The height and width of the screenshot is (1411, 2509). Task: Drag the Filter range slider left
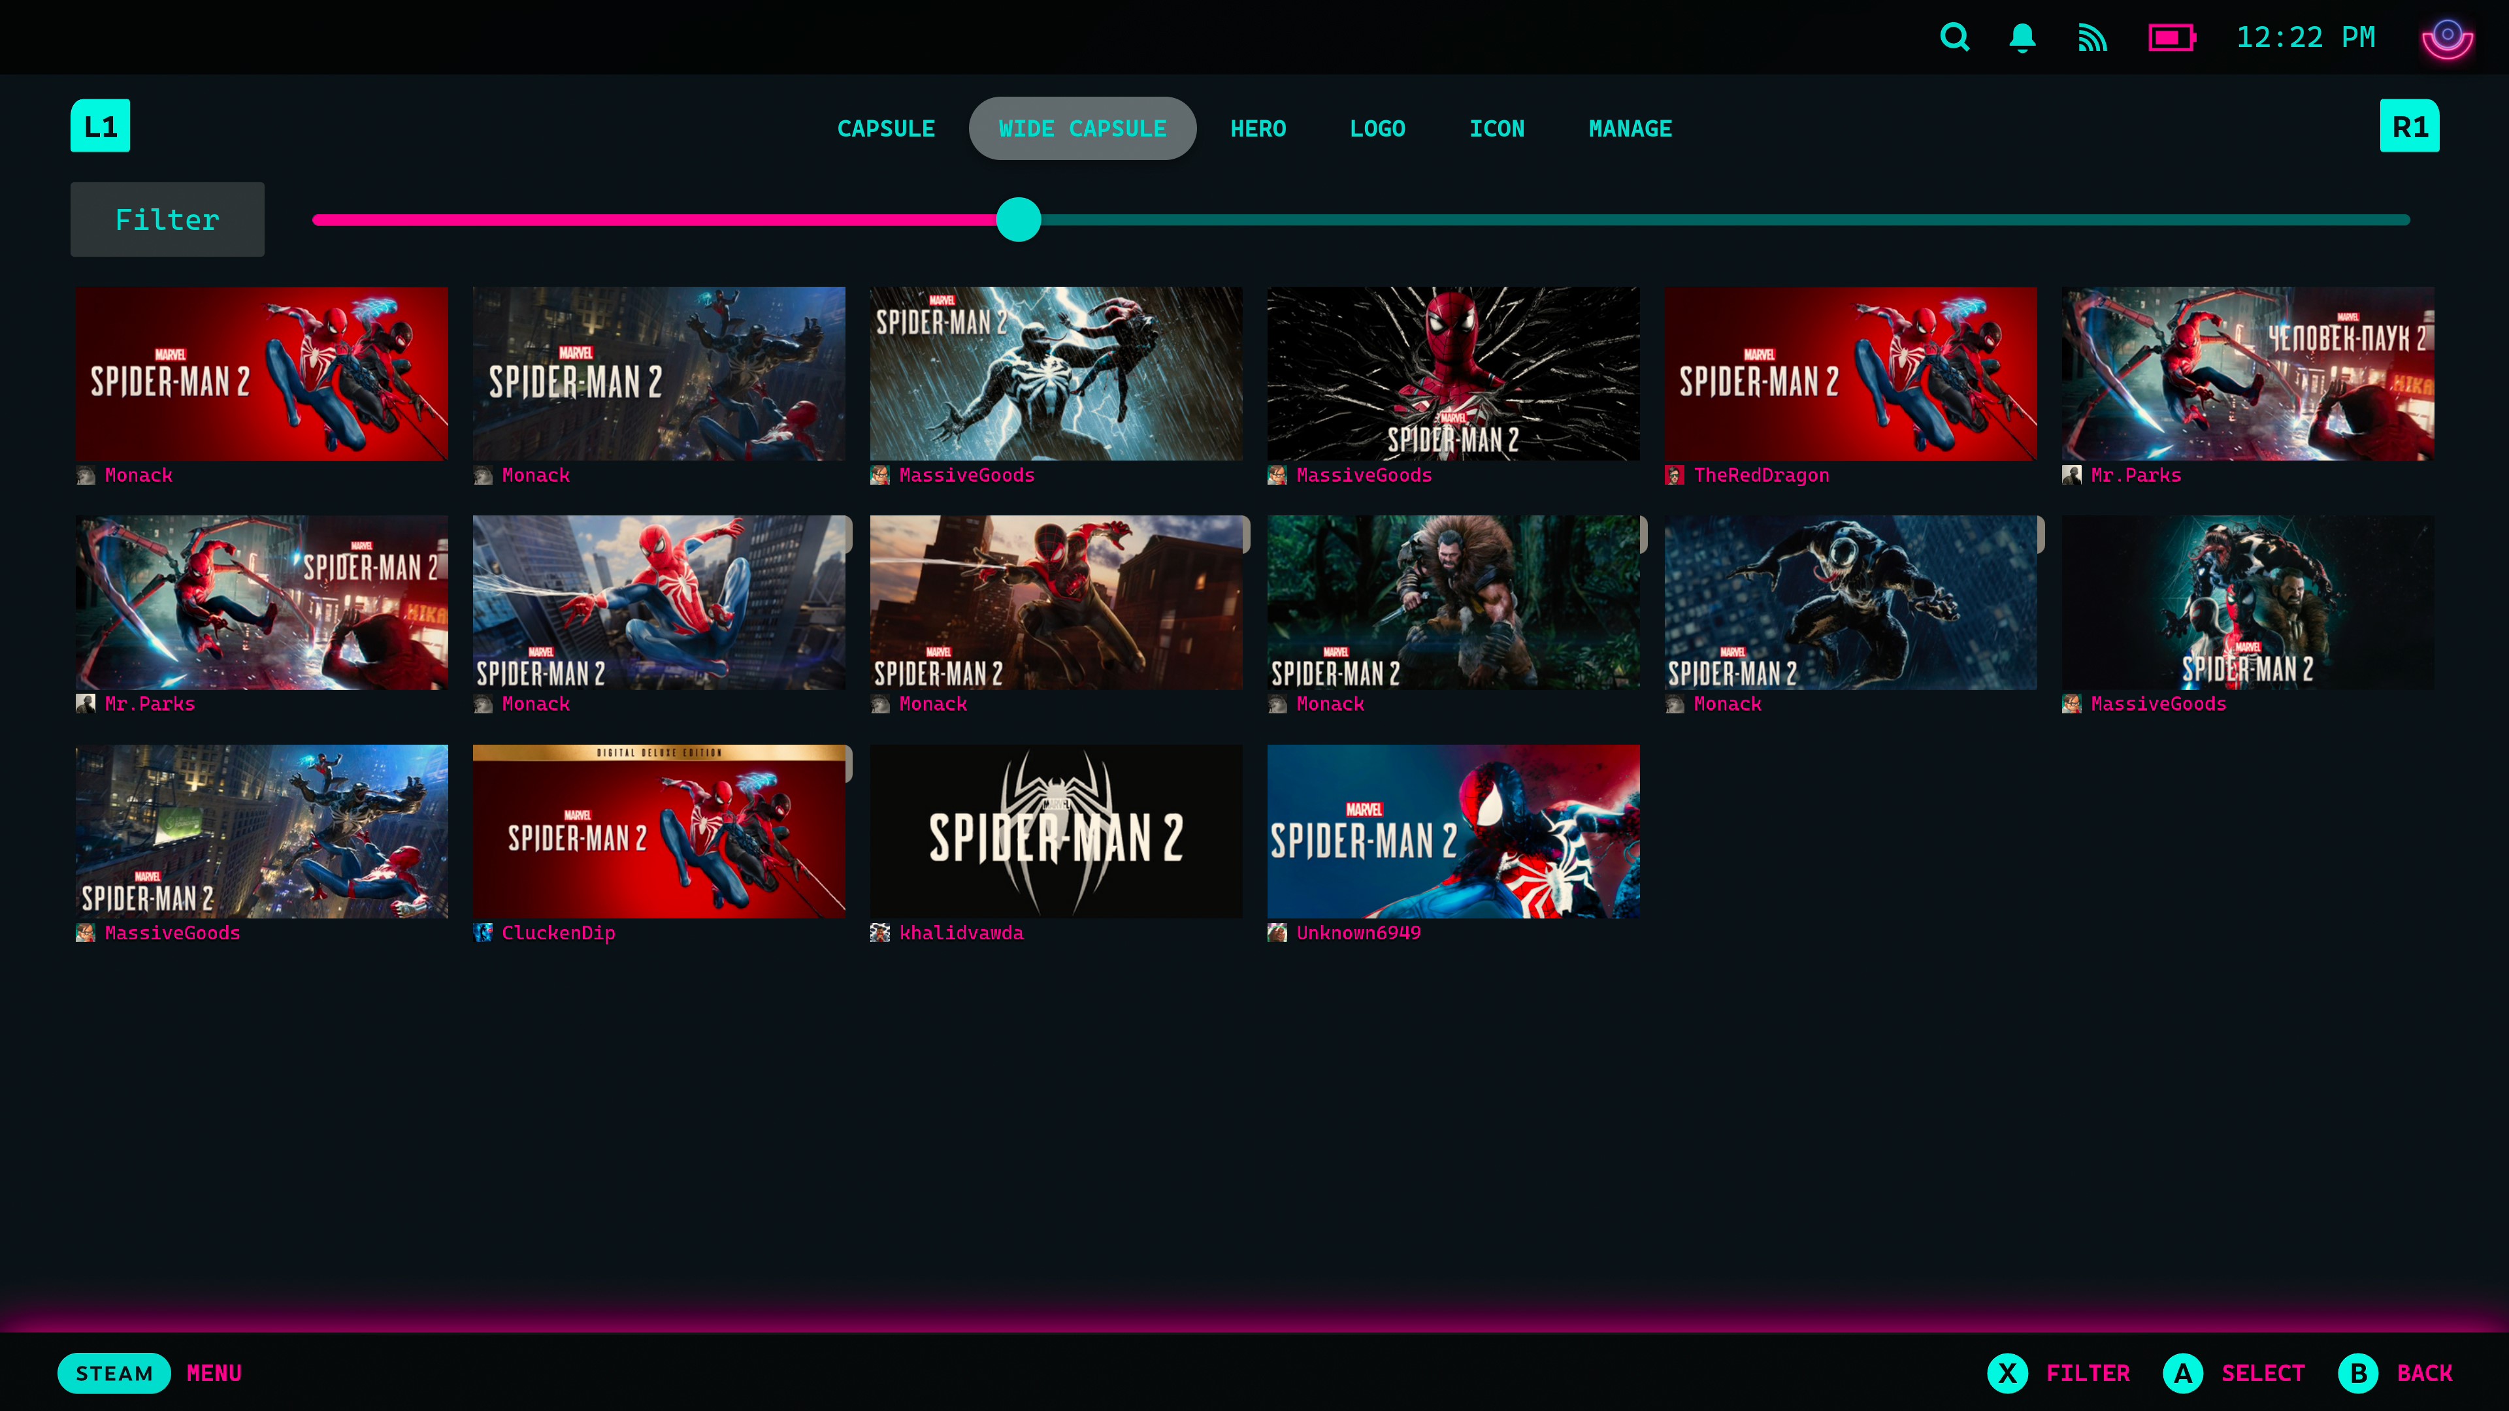pos(1019,219)
